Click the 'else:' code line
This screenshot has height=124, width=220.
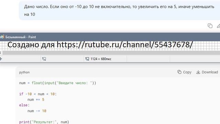coord(24,105)
